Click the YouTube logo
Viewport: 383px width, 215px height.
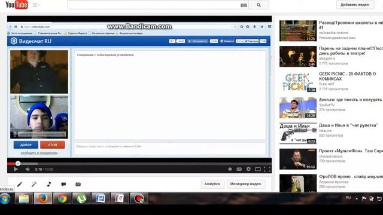(x=17, y=4)
